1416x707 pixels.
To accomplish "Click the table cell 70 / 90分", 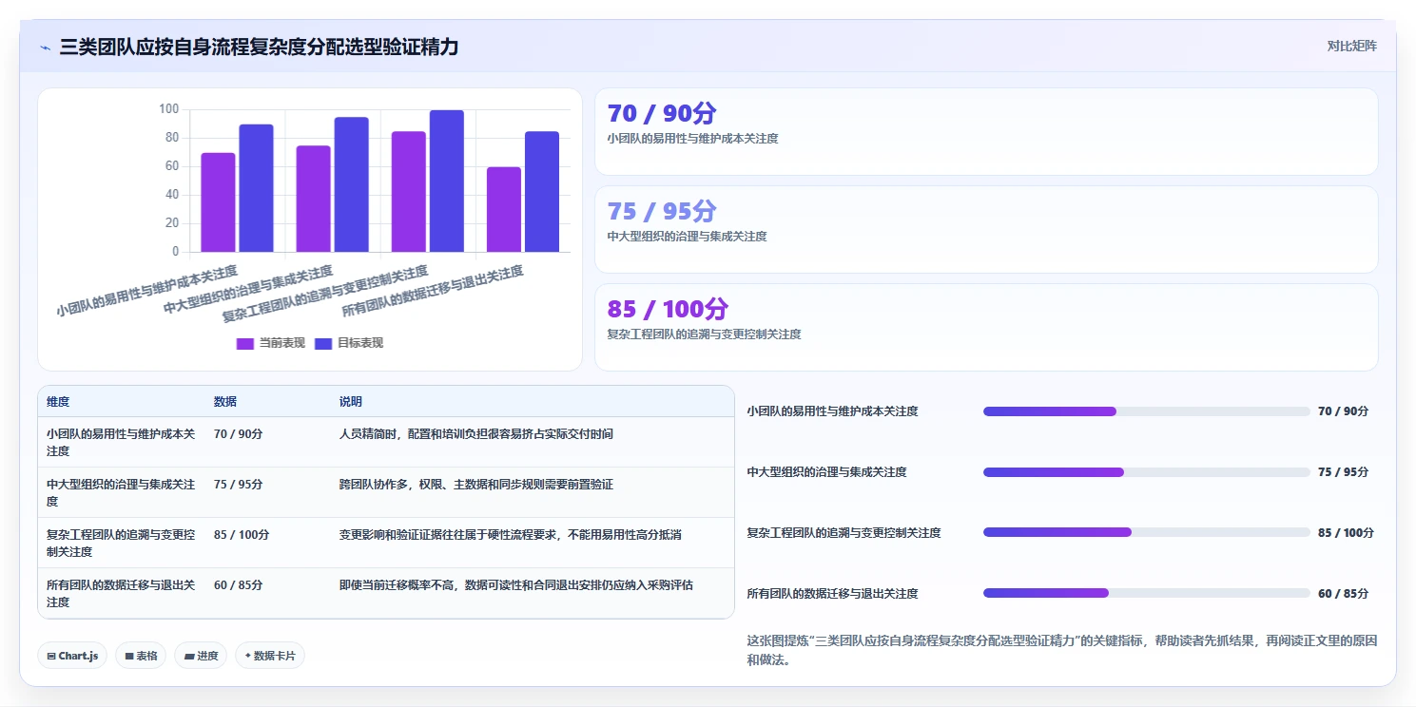I will coord(239,434).
